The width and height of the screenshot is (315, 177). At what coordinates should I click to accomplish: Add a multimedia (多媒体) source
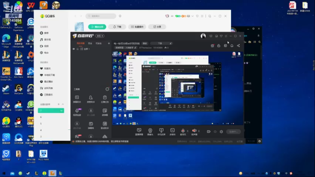coord(172,132)
